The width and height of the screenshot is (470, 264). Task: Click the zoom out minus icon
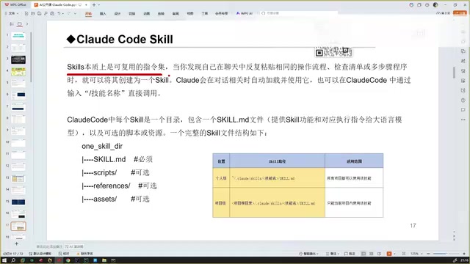pos(428,254)
